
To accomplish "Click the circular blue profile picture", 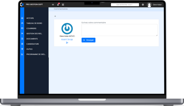I will (67, 29).
